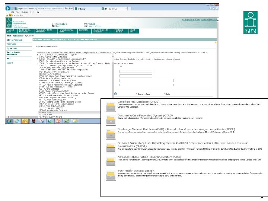Image resolution: width=268 pixels, height=201 pixels.
Task: Click the Windows Start orb
Action: coord(9,121)
